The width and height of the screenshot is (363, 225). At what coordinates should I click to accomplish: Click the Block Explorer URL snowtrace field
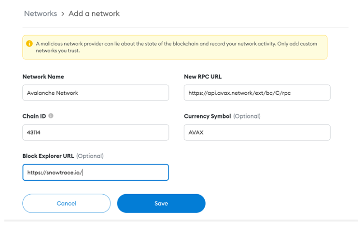[x=96, y=172]
